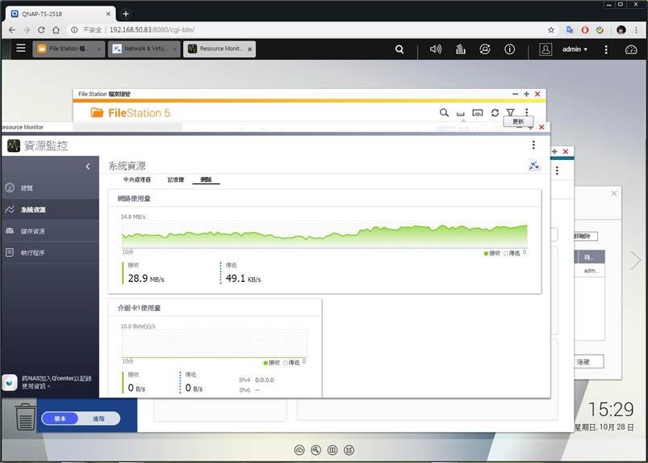Click the network shortcut icon beside 系統資源
The image size is (648, 463).
(x=534, y=165)
